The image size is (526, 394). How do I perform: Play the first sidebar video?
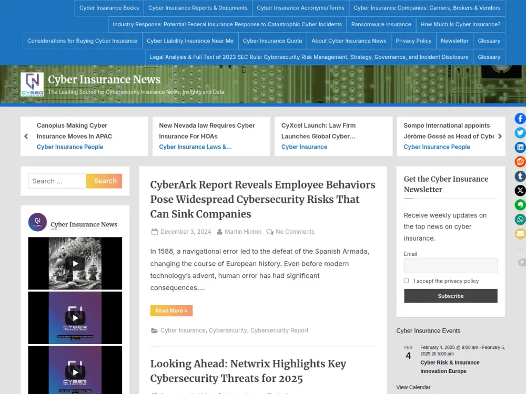tap(75, 264)
